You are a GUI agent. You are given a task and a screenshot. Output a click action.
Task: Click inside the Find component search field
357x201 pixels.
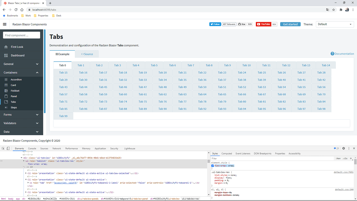(x=21, y=35)
